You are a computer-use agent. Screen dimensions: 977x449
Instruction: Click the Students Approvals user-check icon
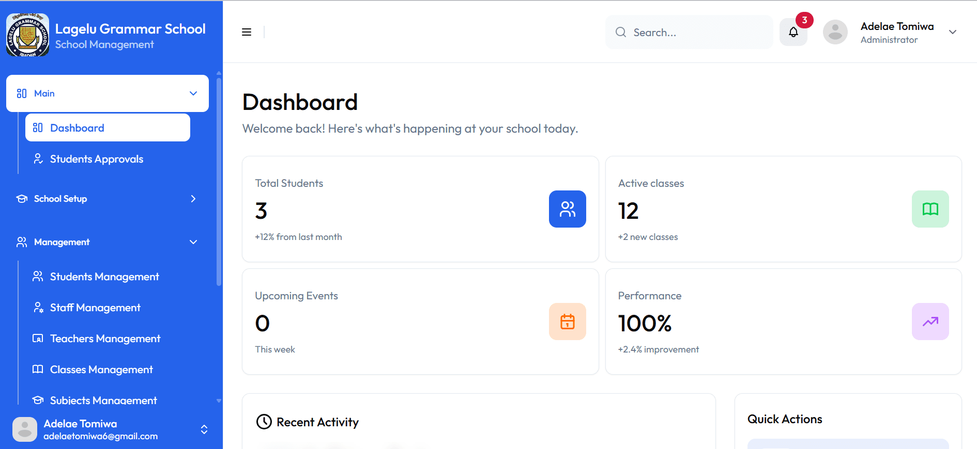click(x=38, y=158)
